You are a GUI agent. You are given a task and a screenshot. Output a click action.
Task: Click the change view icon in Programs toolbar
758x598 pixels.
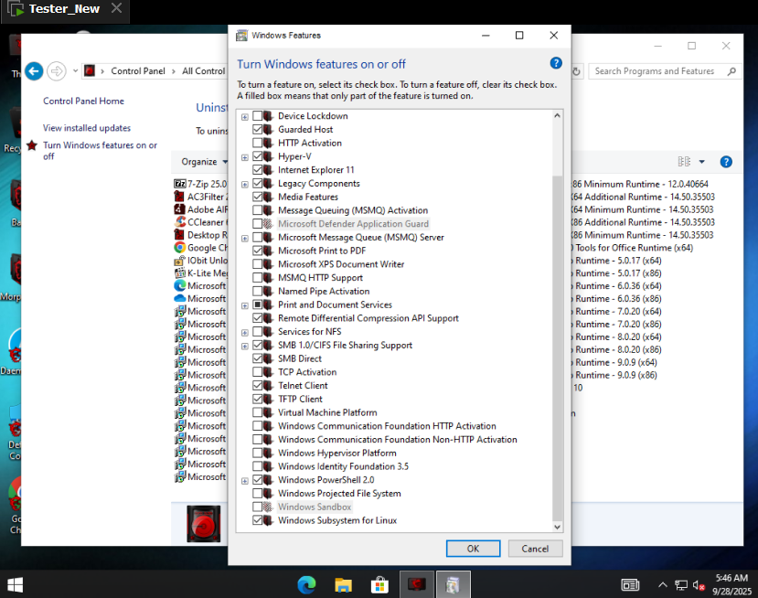coord(684,162)
